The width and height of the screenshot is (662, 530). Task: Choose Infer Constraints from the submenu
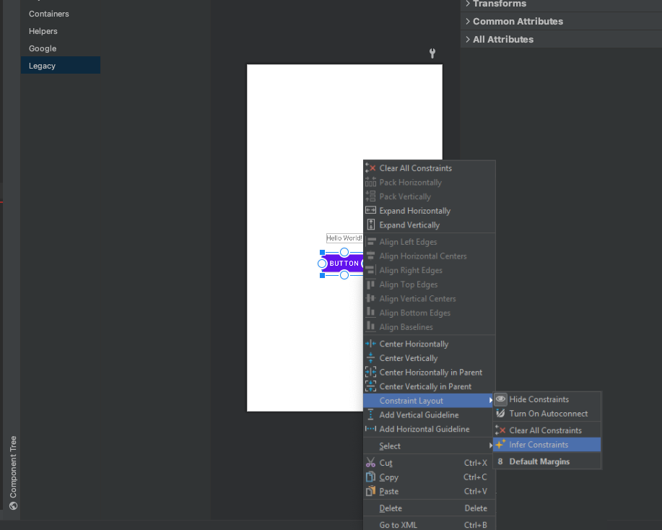tap(546, 444)
